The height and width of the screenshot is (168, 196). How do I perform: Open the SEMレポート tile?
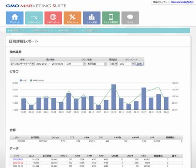pyautogui.click(x=34, y=18)
